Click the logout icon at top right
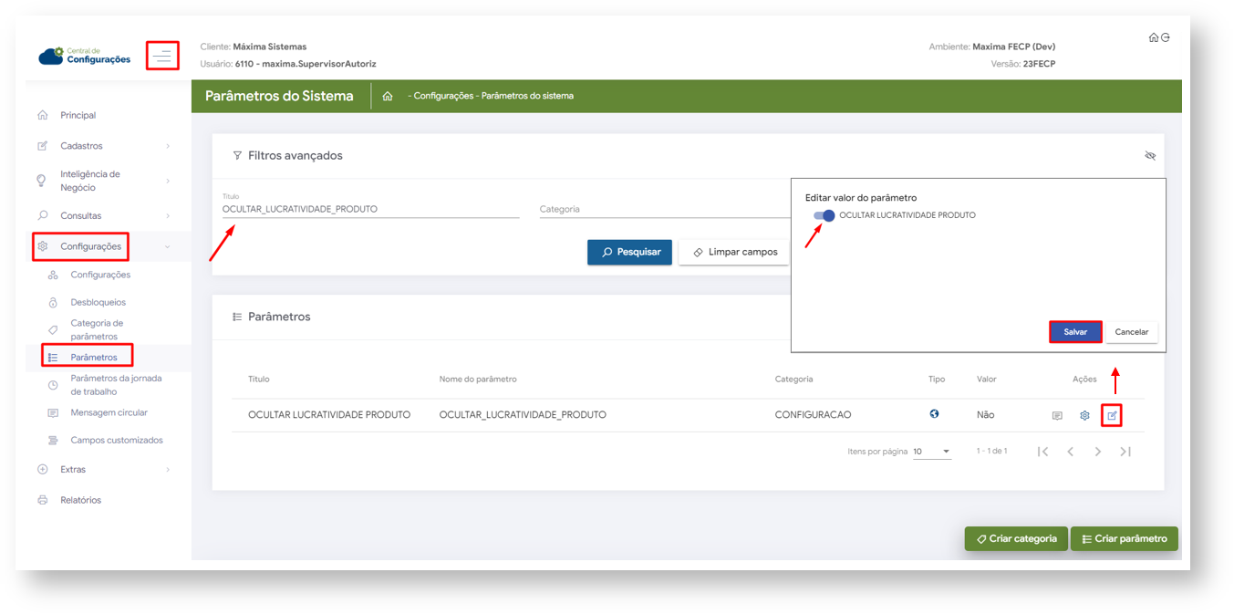1234x614 pixels. point(1166,37)
